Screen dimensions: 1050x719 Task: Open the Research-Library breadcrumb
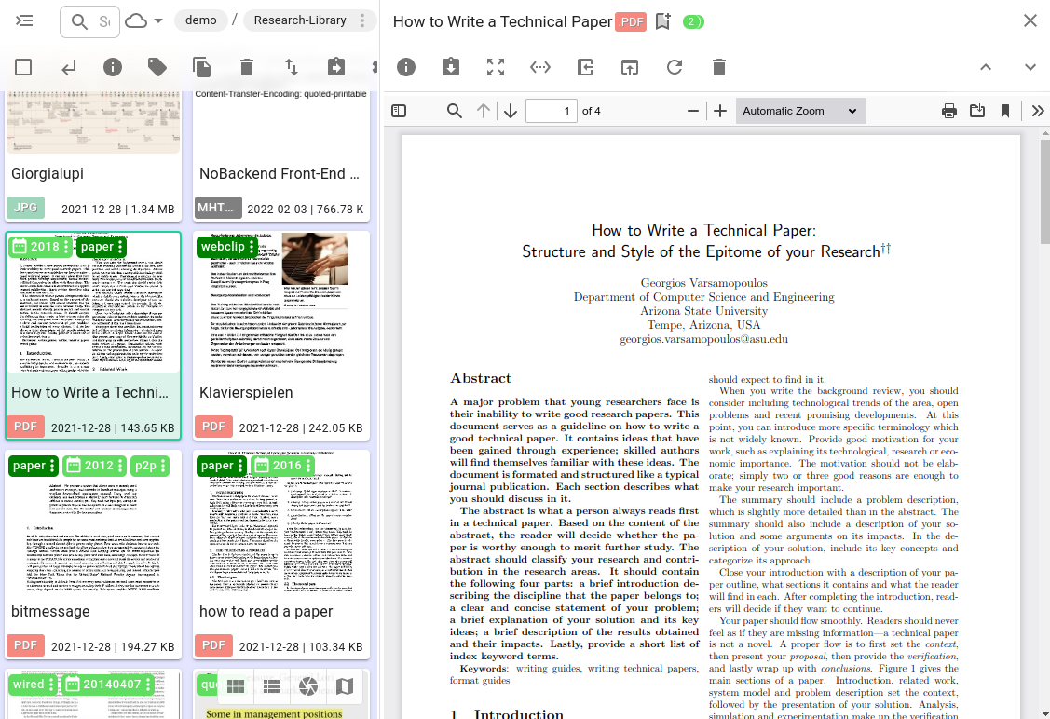click(x=300, y=20)
